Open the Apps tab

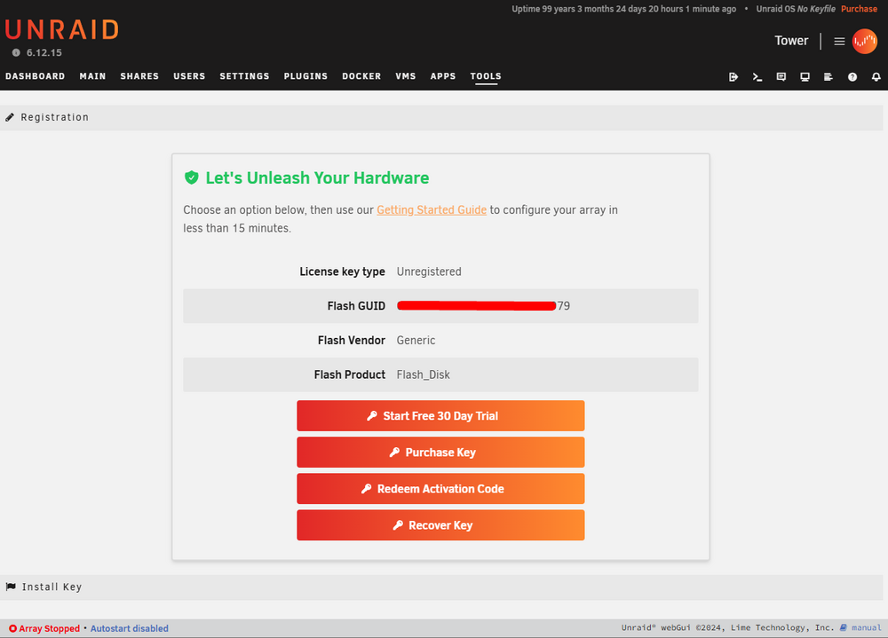[443, 76]
